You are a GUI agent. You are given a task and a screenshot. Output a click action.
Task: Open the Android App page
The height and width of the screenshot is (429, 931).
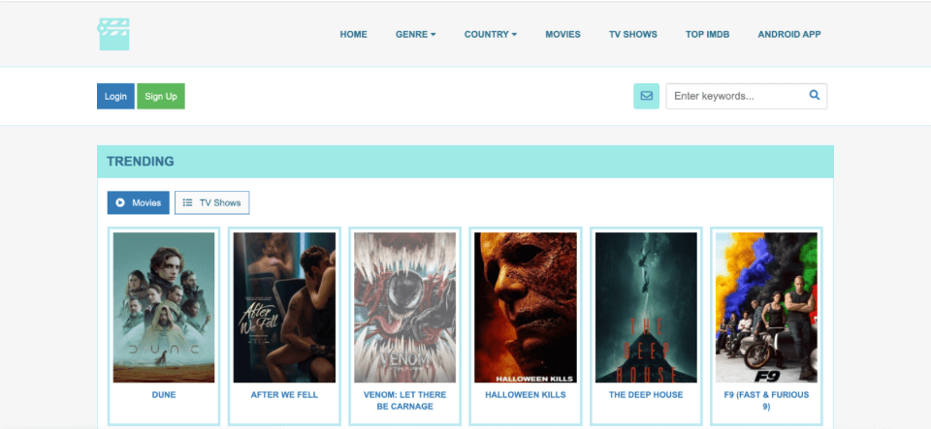[789, 34]
